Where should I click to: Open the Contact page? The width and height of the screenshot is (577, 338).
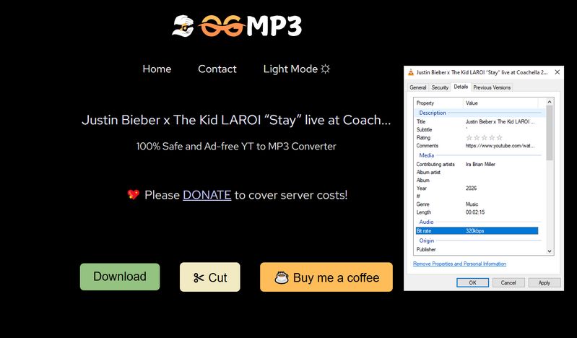coord(217,69)
